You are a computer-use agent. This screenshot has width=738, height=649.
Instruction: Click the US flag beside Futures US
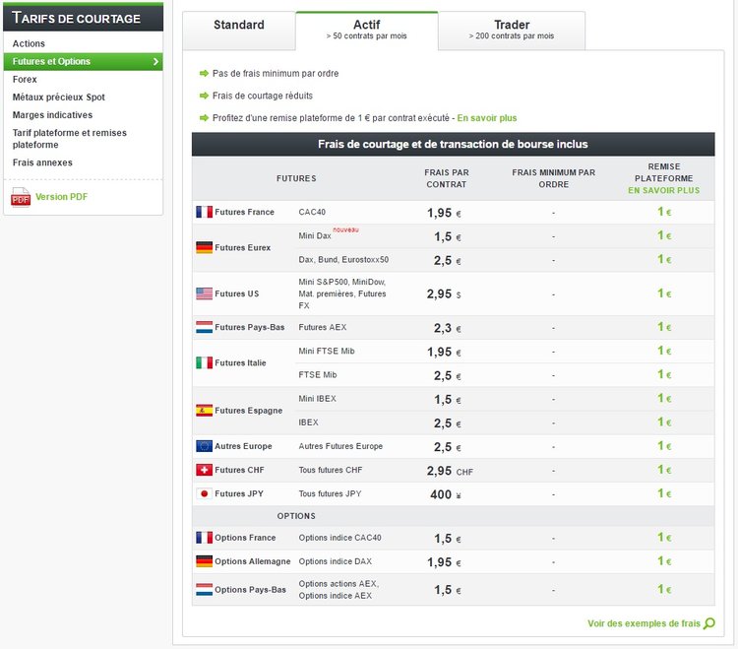tap(204, 293)
